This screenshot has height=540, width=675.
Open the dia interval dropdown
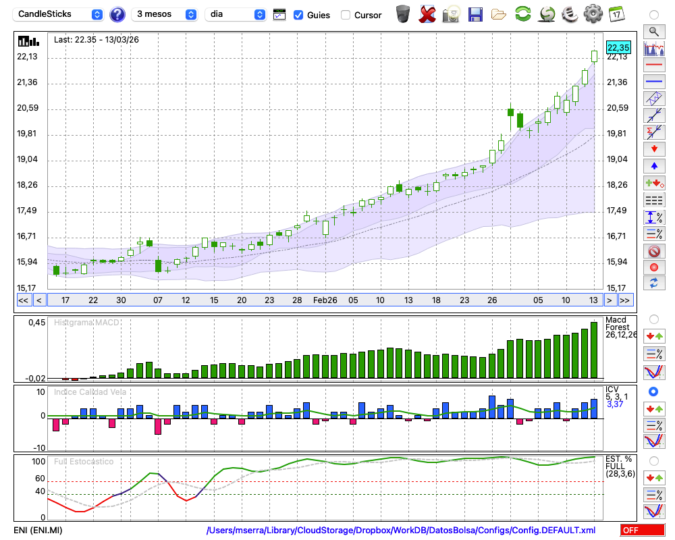coord(236,14)
